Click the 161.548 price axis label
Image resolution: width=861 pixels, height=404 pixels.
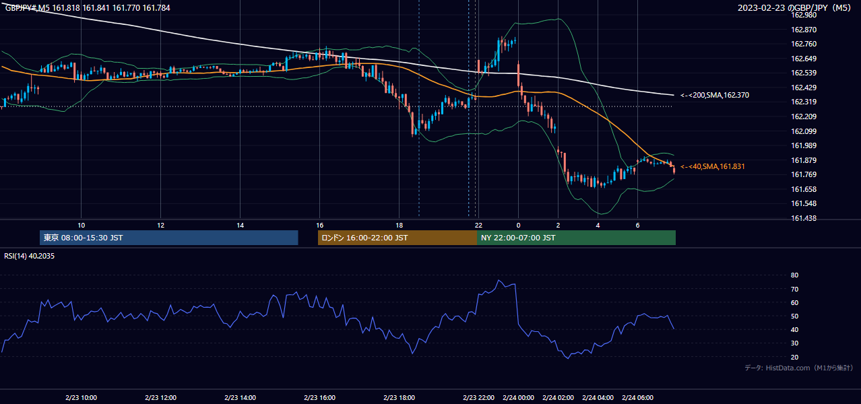803,203
